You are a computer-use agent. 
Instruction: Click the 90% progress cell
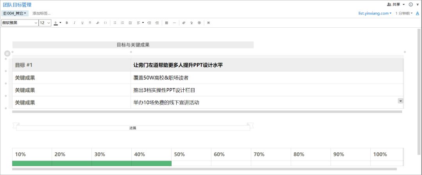350,154
